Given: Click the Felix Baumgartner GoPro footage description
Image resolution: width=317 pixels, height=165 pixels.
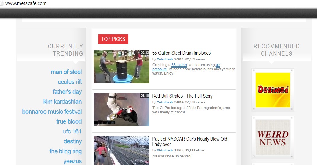Looking at the screenshot, I should pyautogui.click(x=191, y=110).
